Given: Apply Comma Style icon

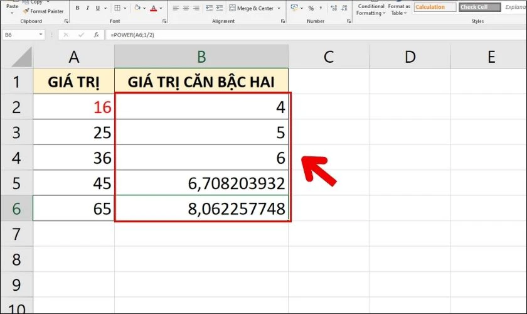Looking at the screenshot, I should coord(321,8).
